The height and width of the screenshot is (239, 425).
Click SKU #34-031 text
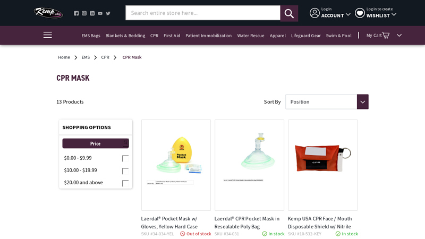(x=227, y=234)
